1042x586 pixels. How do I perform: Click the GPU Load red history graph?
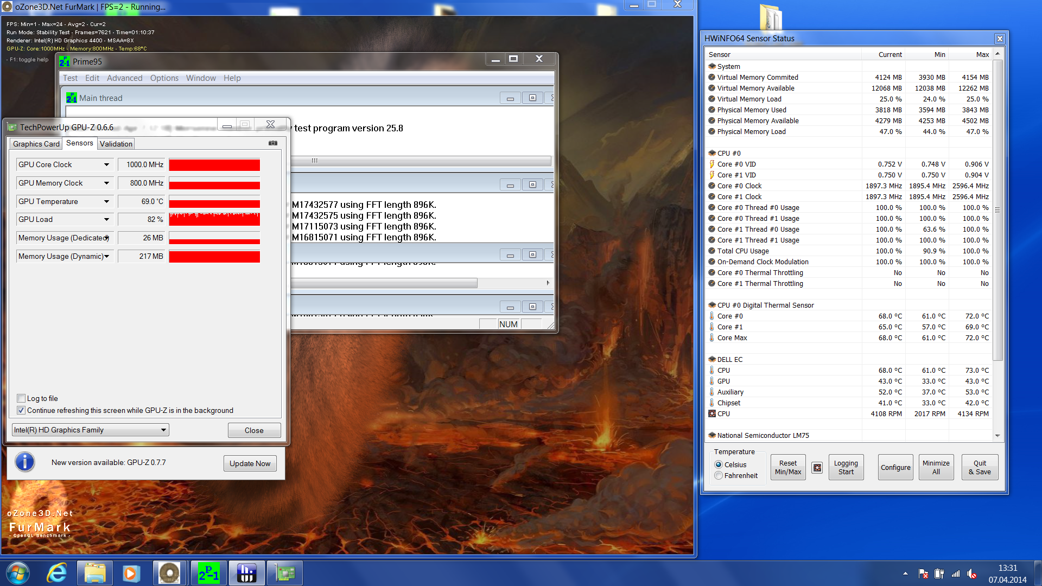(x=214, y=219)
